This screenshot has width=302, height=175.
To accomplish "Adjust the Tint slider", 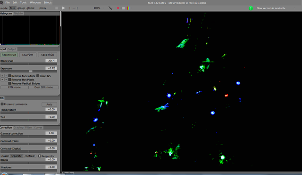I will coord(29,120).
